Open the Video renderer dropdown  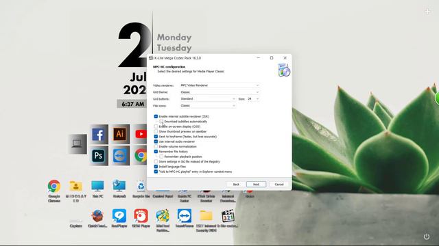click(x=219, y=85)
